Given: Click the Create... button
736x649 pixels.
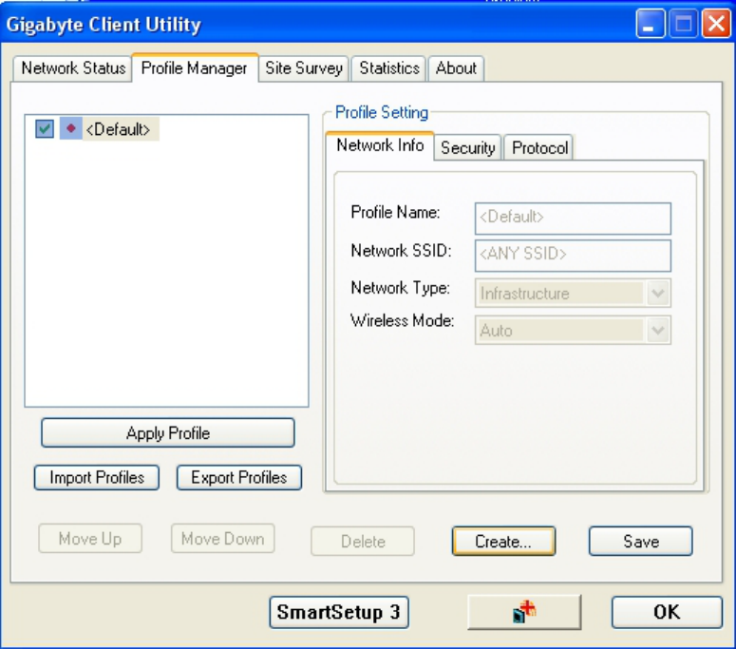Looking at the screenshot, I should click(503, 542).
